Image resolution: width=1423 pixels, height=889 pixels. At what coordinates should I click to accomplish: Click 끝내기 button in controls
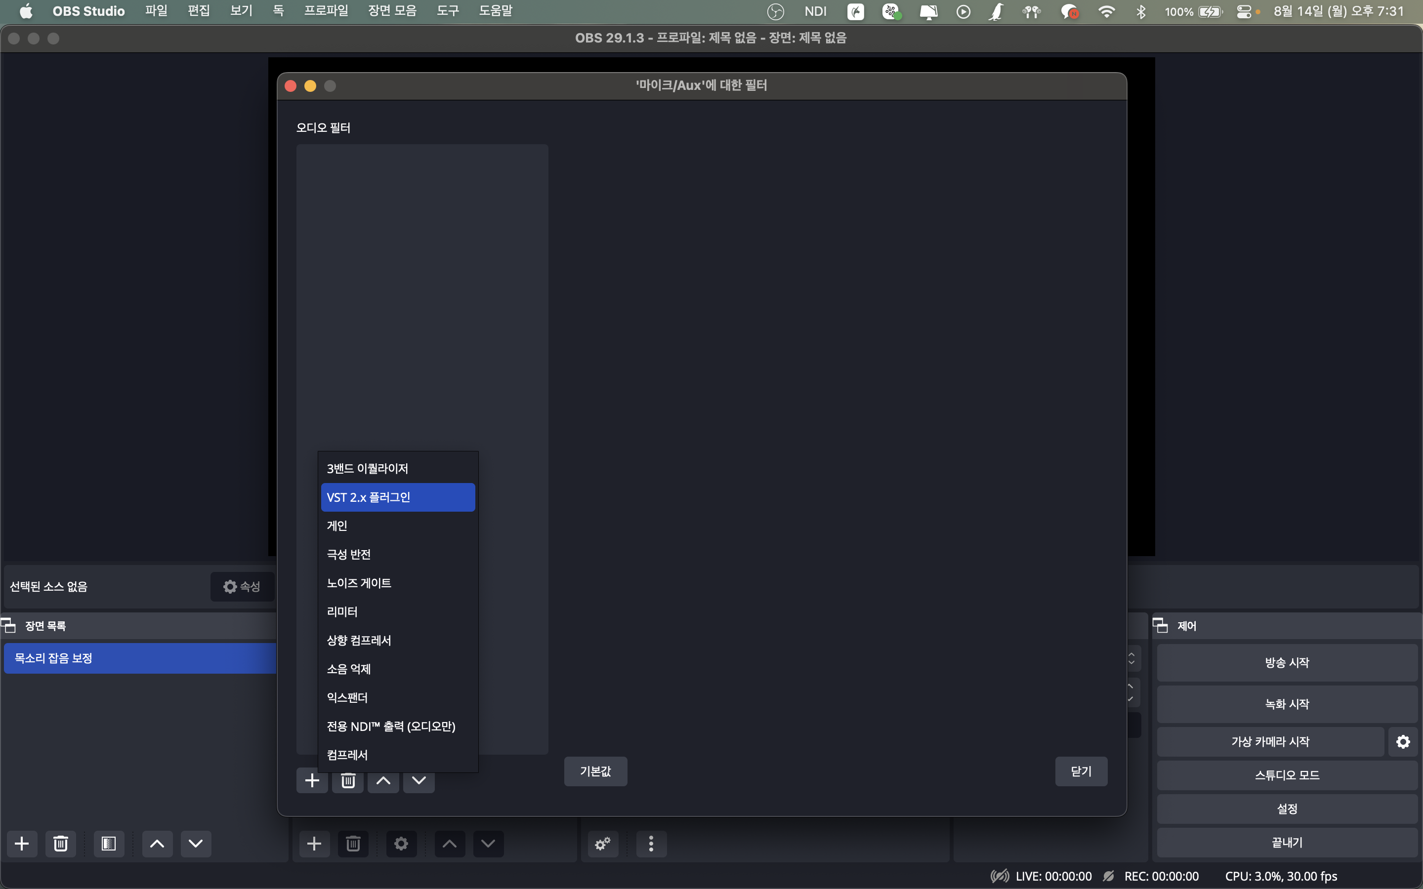tap(1287, 843)
